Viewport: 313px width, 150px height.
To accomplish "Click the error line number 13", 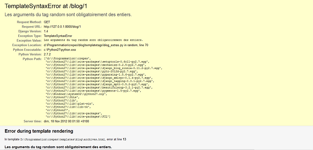I will [124, 140].
